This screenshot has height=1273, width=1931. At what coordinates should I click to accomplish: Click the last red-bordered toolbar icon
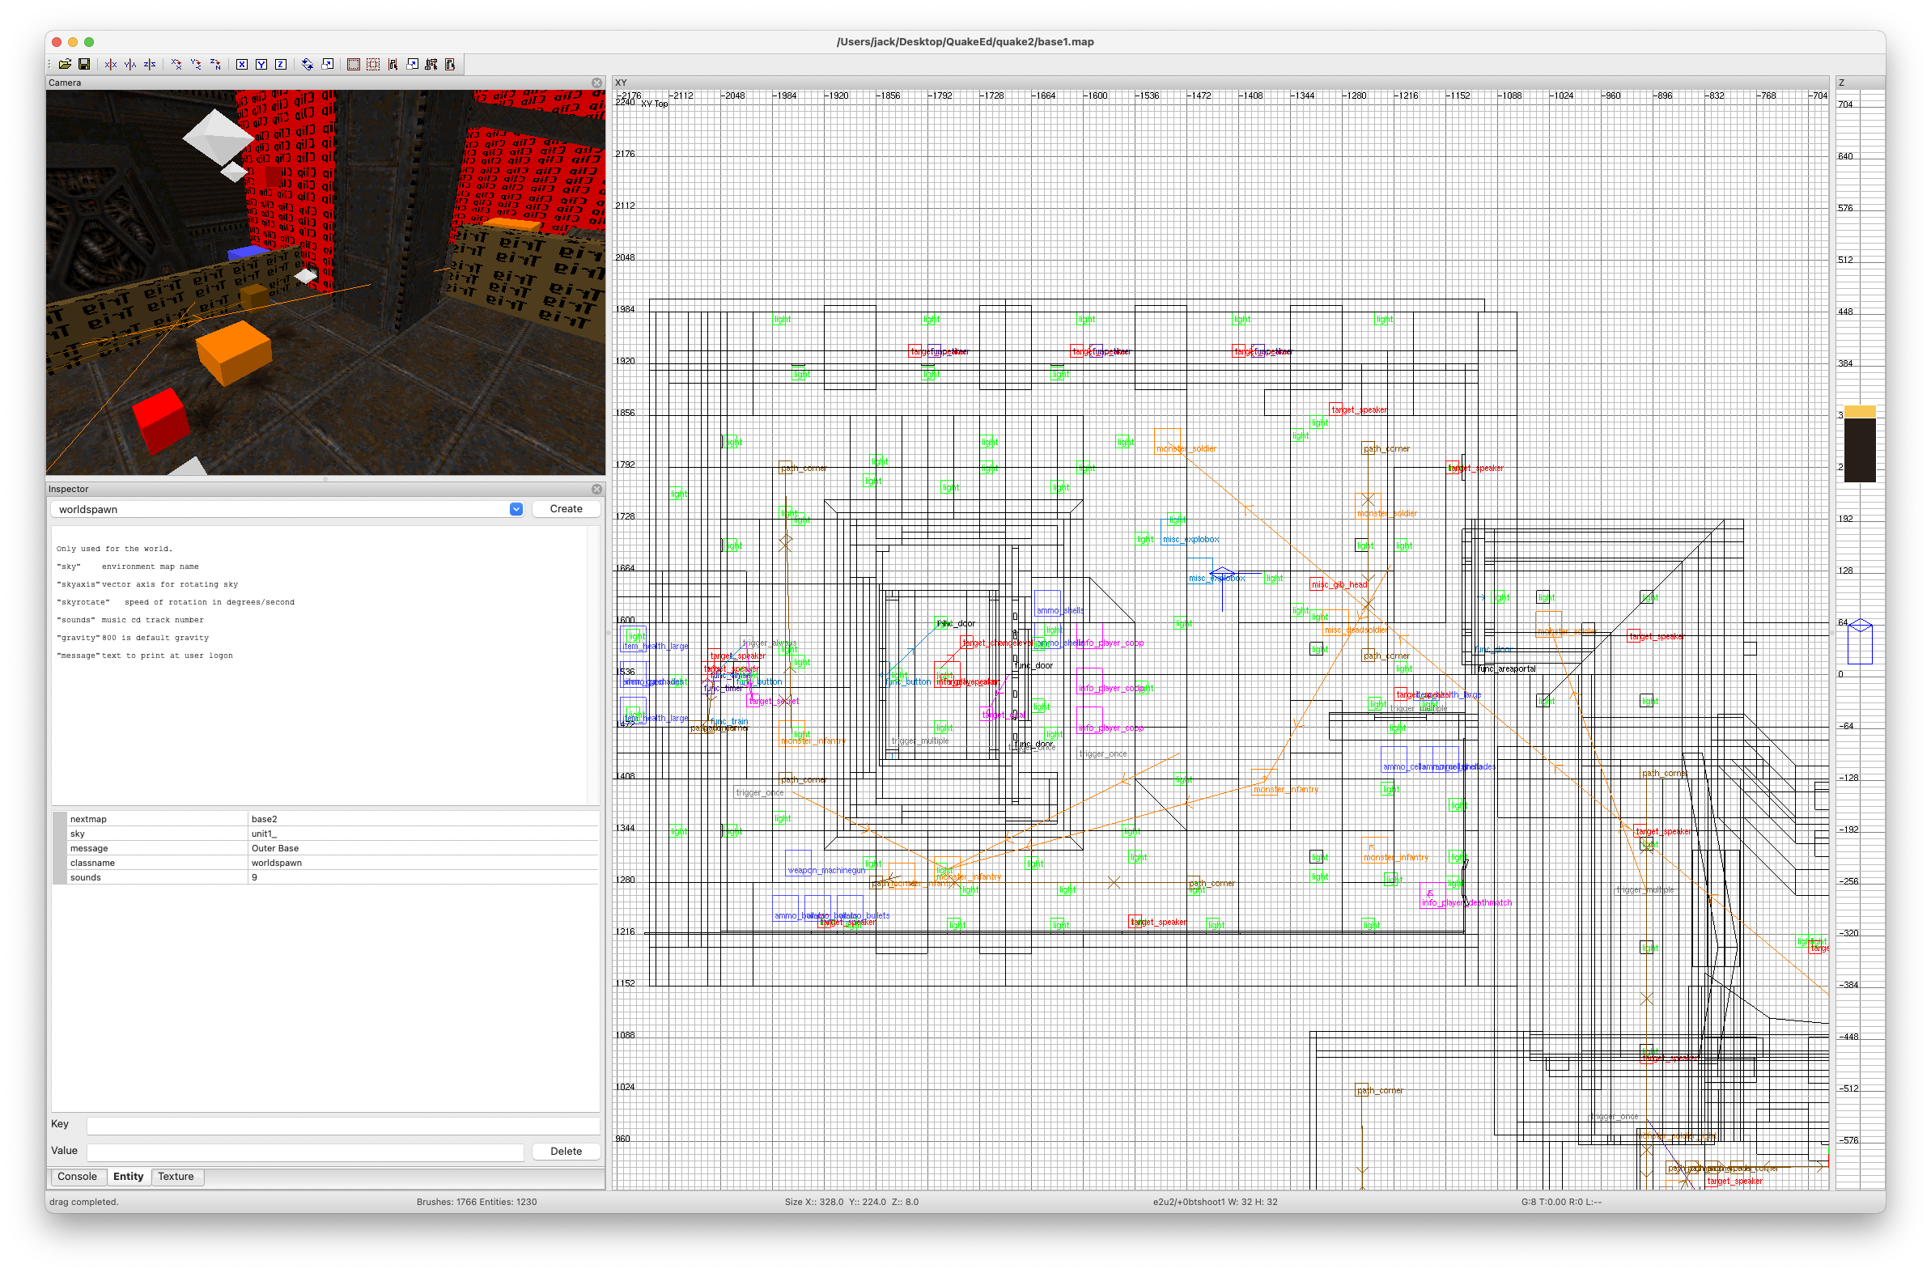coord(451,64)
